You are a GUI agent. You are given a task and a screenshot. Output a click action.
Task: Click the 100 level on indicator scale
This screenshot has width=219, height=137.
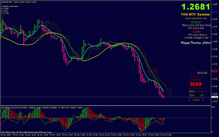pyautogui.click(x=213, y=107)
